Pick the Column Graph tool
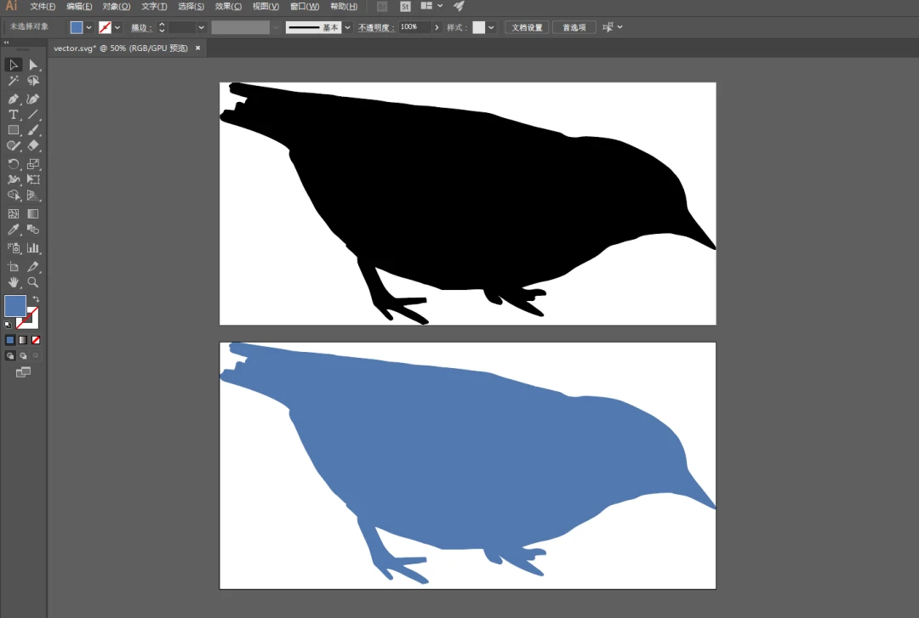This screenshot has width=919, height=618. [x=33, y=248]
